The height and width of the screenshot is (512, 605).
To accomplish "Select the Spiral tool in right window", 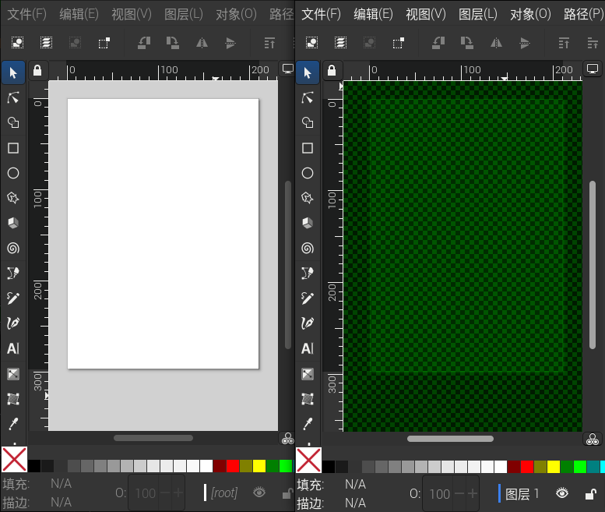I will click(308, 248).
